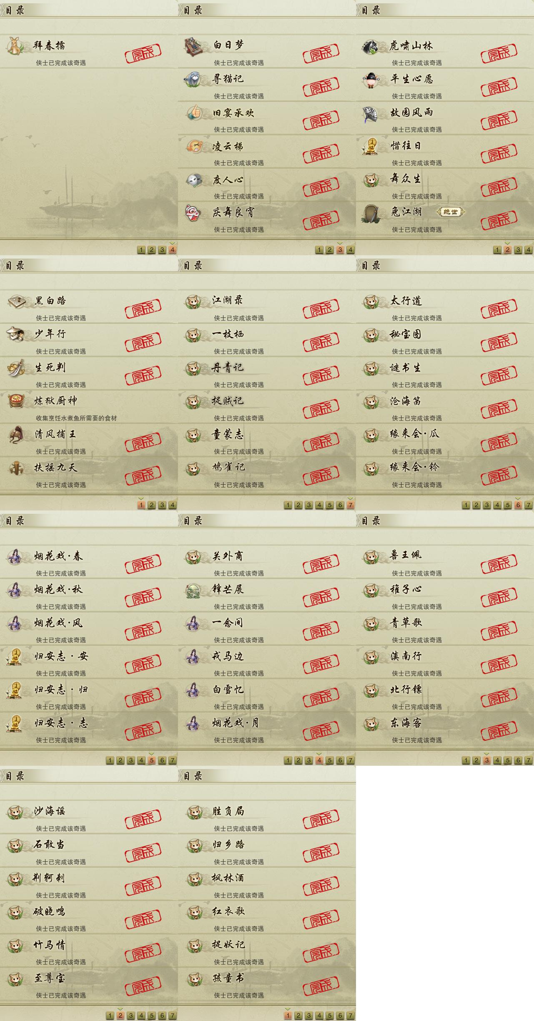Click the helmet icon next to 清风捕王
534x1021 pixels.
pyautogui.click(x=16, y=435)
